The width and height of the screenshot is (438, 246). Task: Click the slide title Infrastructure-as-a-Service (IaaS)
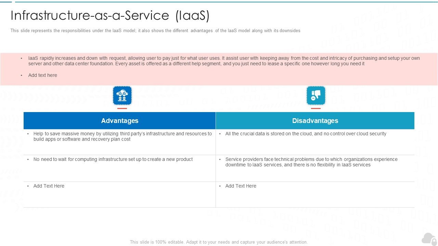click(110, 15)
